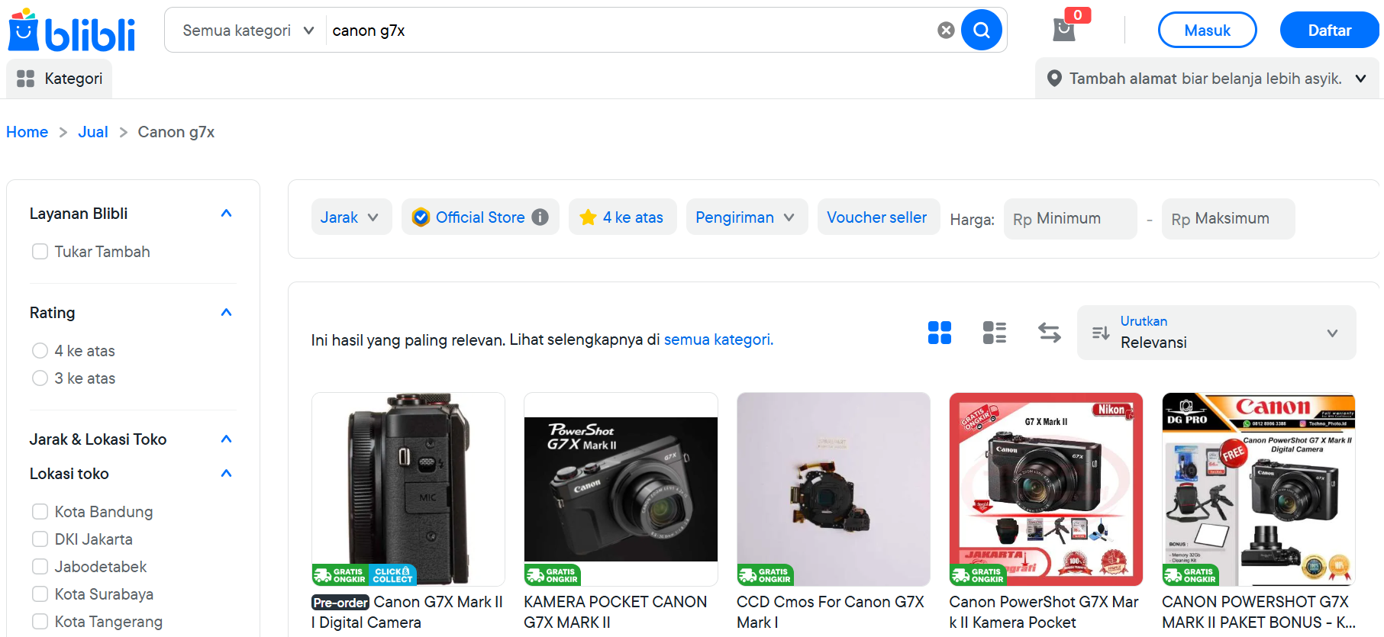This screenshot has width=1384, height=637.
Task: Click the Rp Maksimum price field
Action: pos(1228,219)
